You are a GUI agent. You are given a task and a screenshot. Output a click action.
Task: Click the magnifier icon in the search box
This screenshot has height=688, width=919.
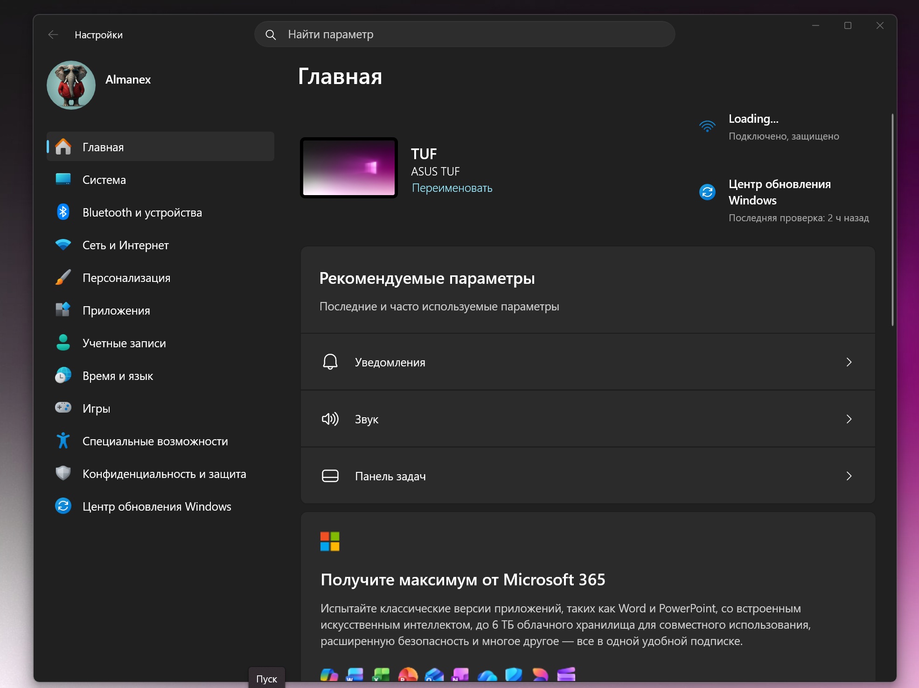click(x=271, y=35)
